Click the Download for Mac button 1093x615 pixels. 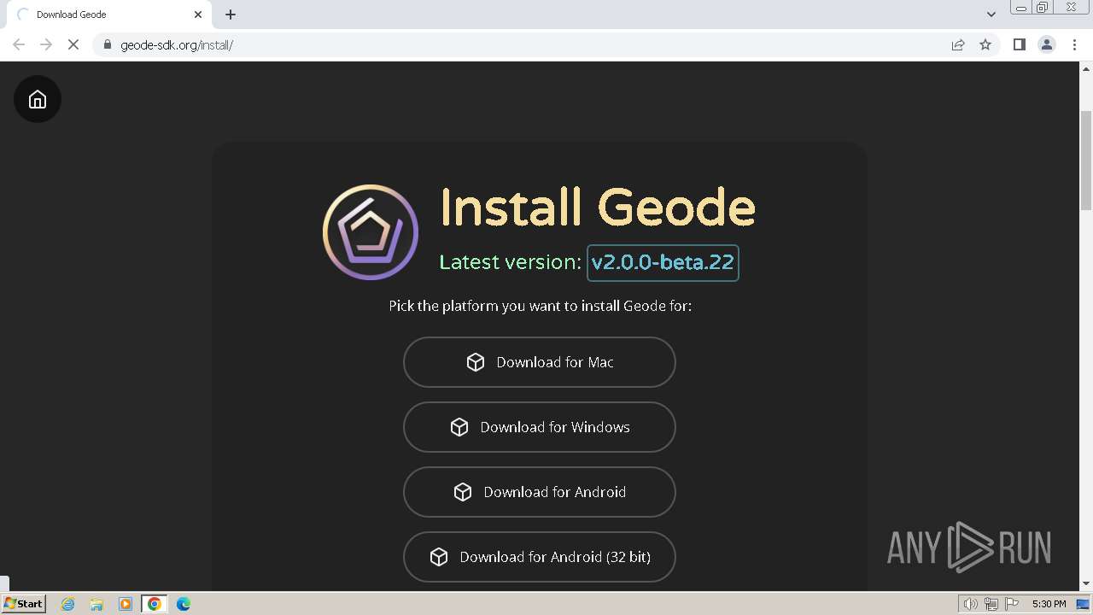(x=540, y=362)
